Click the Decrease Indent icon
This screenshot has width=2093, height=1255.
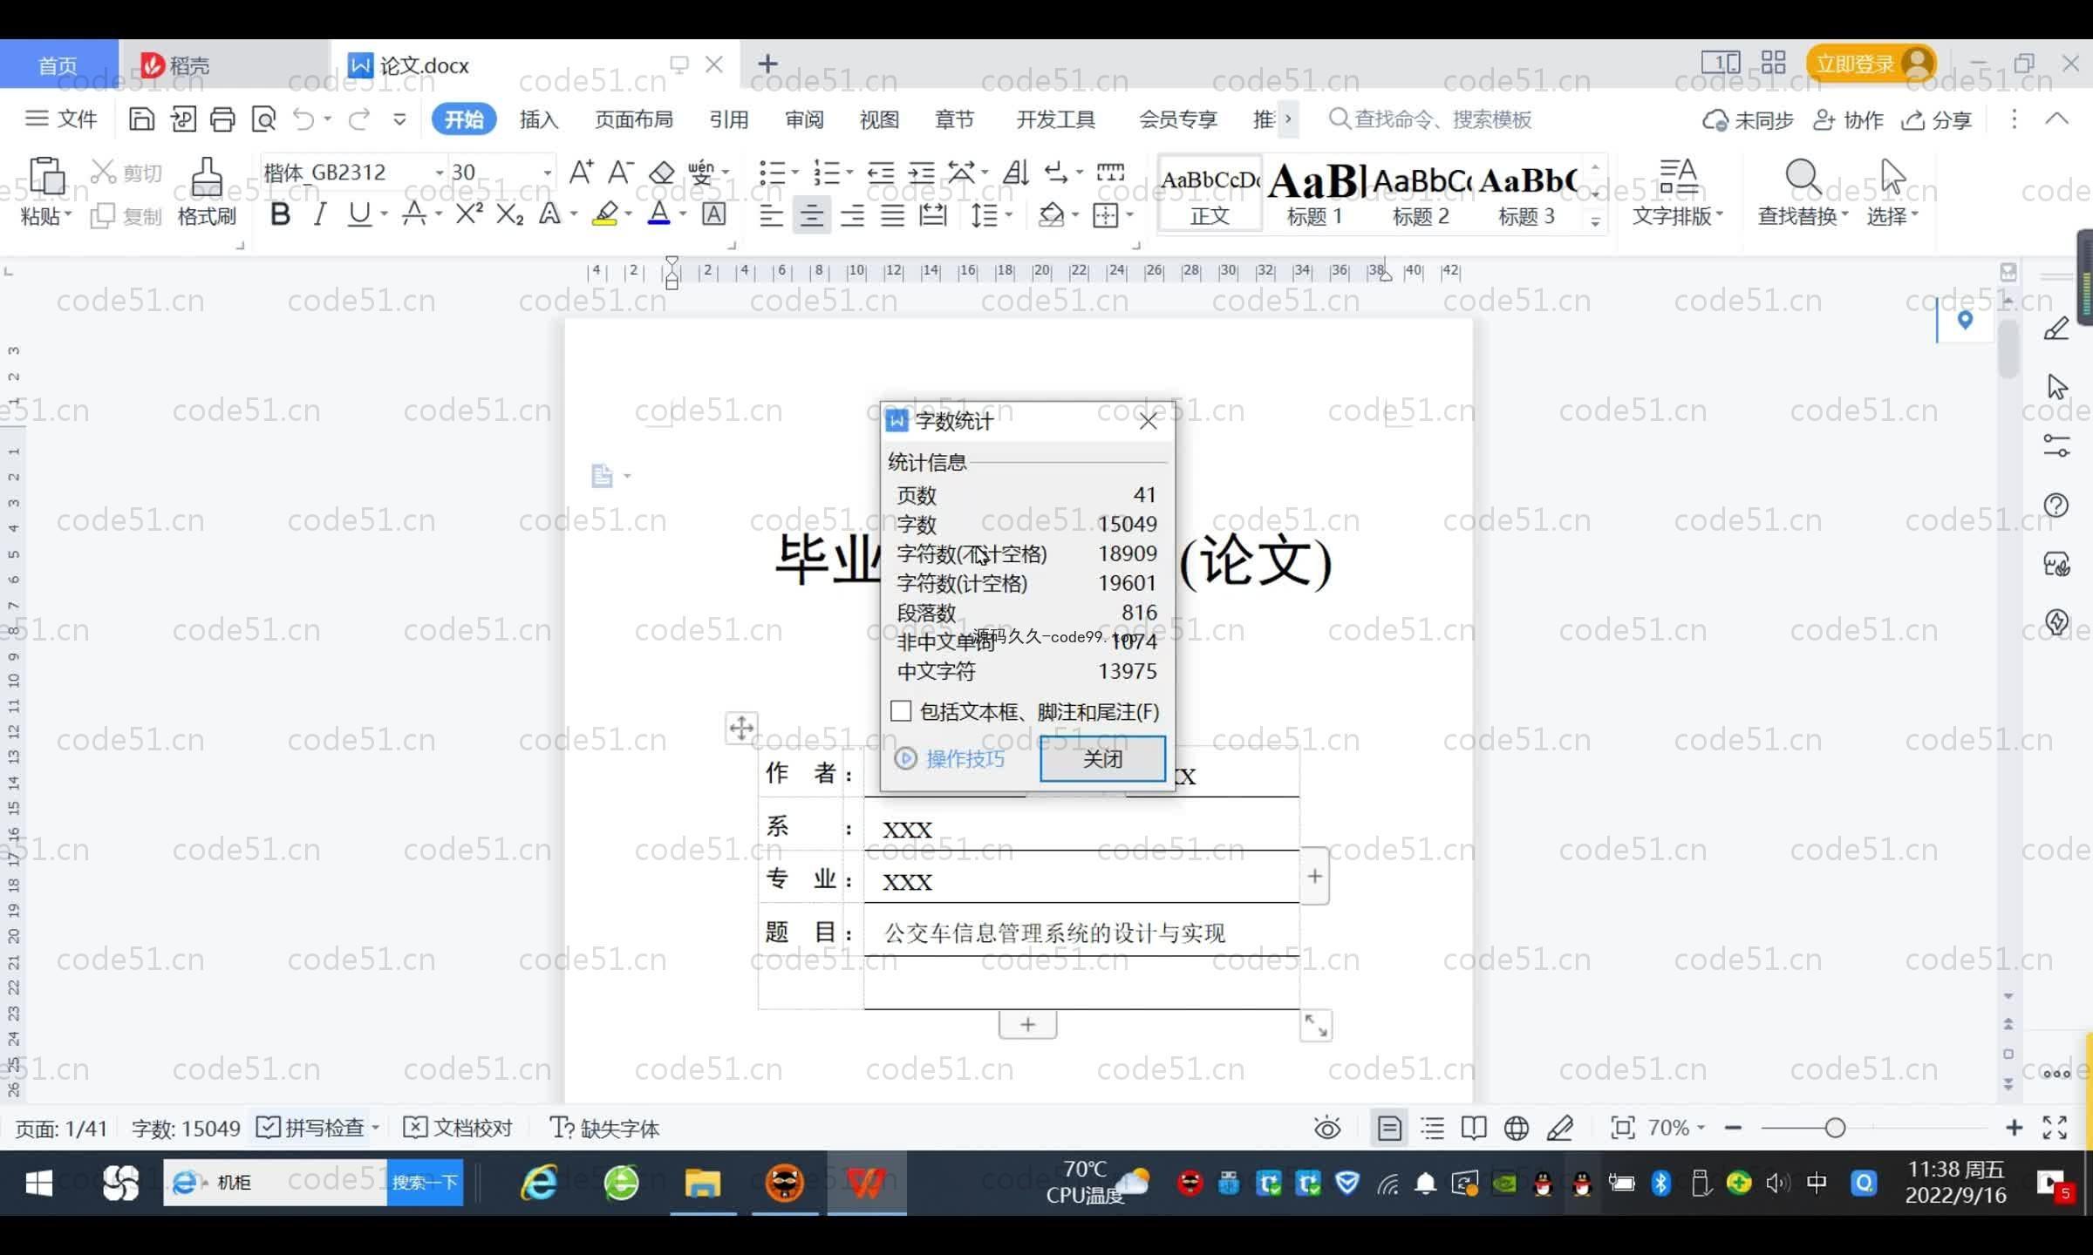click(881, 172)
